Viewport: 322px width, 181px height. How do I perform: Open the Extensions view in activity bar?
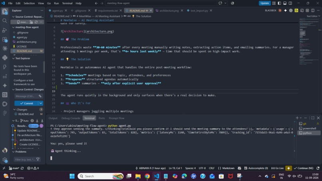click(5, 40)
